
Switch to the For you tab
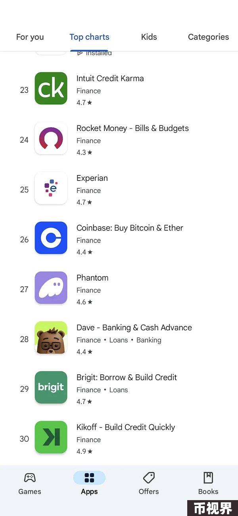[x=30, y=37]
